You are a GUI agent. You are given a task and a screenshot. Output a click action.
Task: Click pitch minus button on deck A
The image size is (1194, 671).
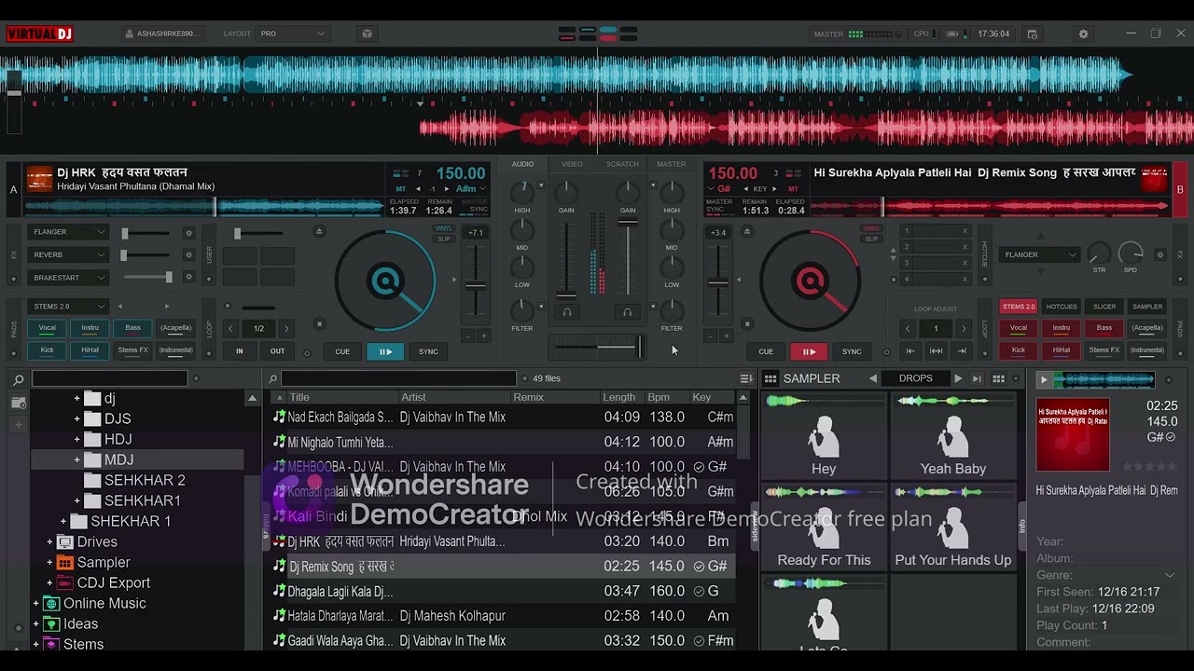(x=467, y=335)
